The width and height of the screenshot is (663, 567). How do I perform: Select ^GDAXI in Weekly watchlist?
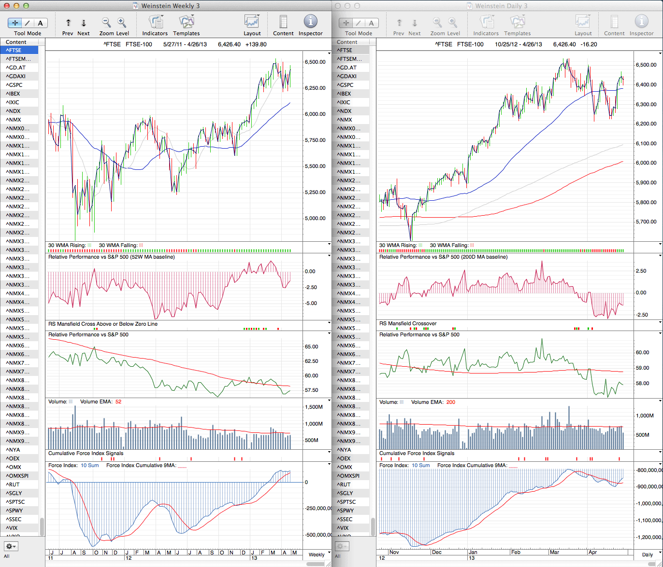[16, 76]
